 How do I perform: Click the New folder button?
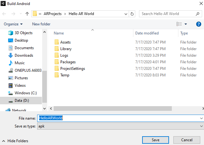pyautogui.click(x=41, y=24)
